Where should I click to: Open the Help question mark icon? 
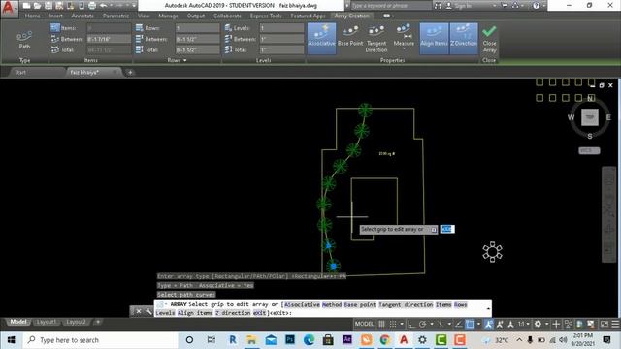[536, 6]
